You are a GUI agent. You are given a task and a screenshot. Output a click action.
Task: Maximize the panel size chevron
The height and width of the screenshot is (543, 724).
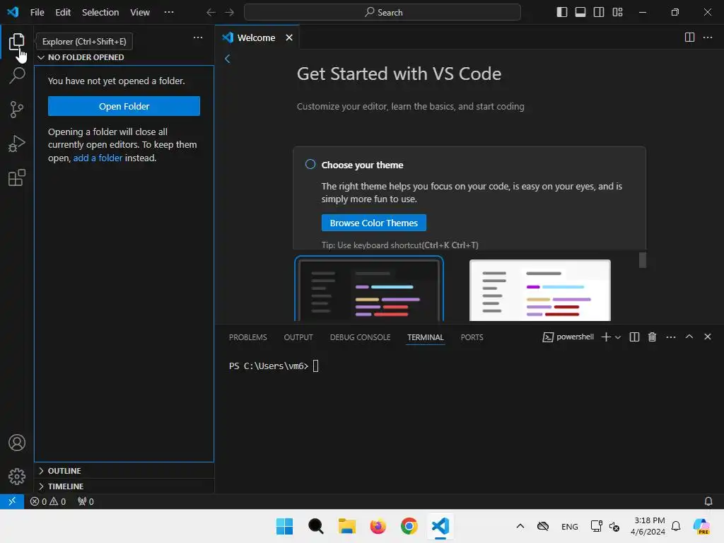click(x=689, y=337)
